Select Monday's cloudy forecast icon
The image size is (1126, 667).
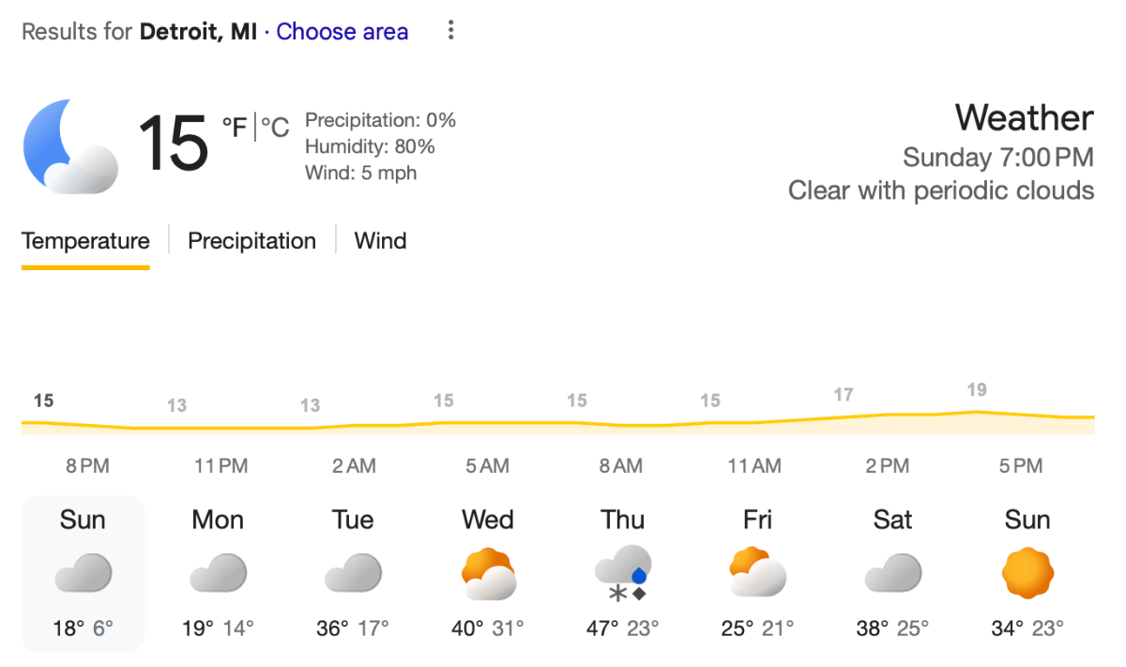(218, 572)
